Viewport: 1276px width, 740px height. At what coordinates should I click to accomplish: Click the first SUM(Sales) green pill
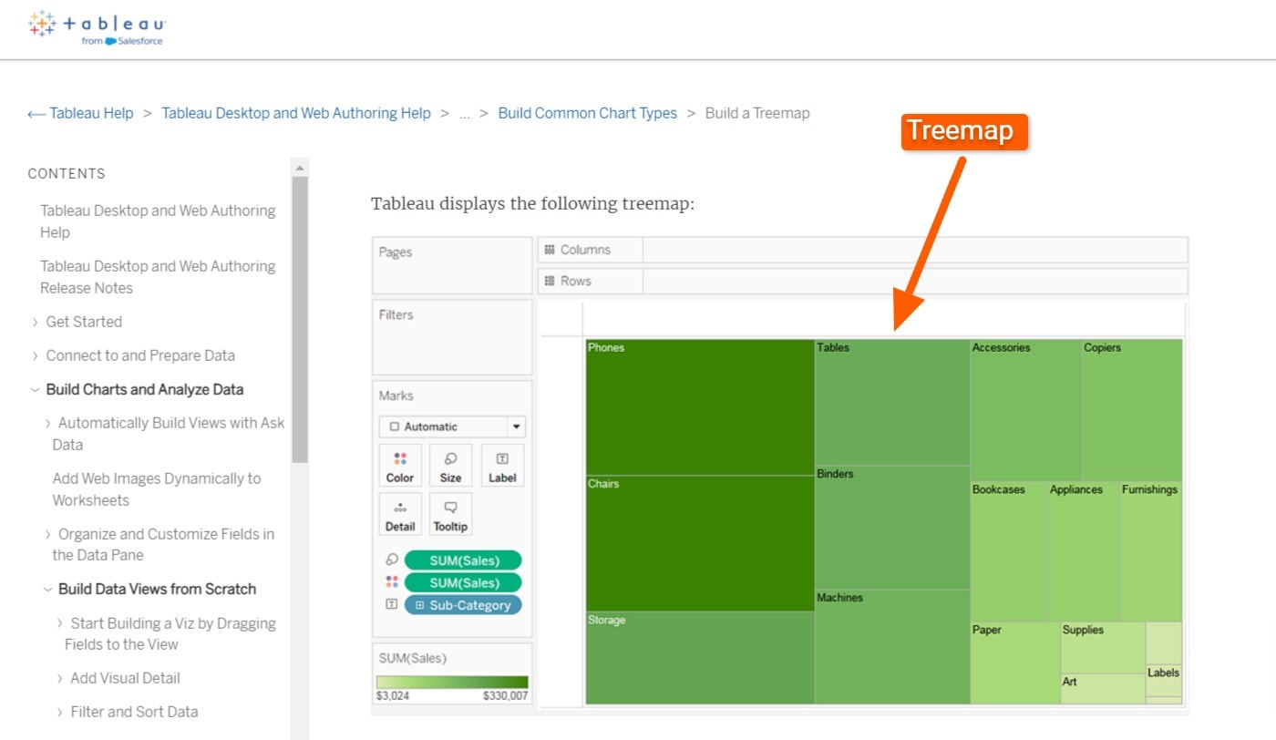pos(463,560)
